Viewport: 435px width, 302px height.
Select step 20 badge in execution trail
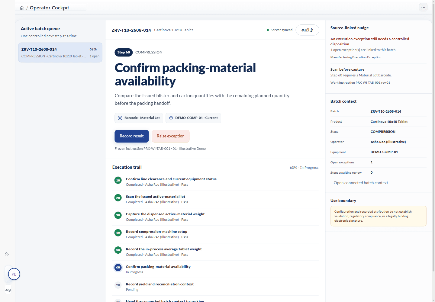coord(118,198)
